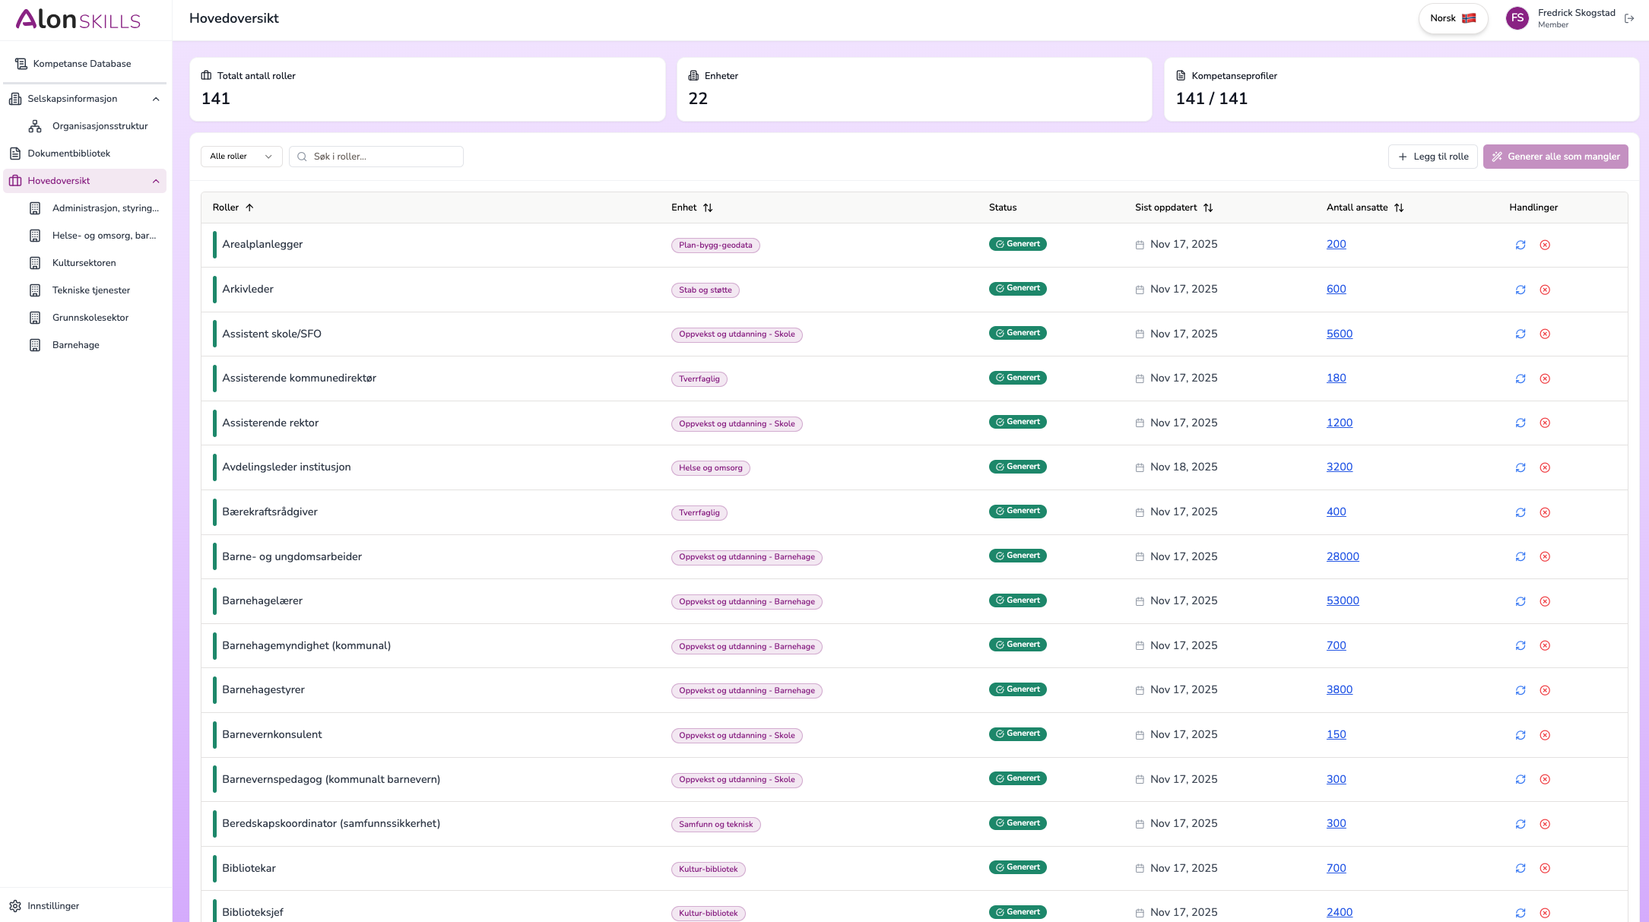This screenshot has width=1649, height=922.
Task: Delete the Arkivleder role with red X icon
Action: click(1545, 290)
